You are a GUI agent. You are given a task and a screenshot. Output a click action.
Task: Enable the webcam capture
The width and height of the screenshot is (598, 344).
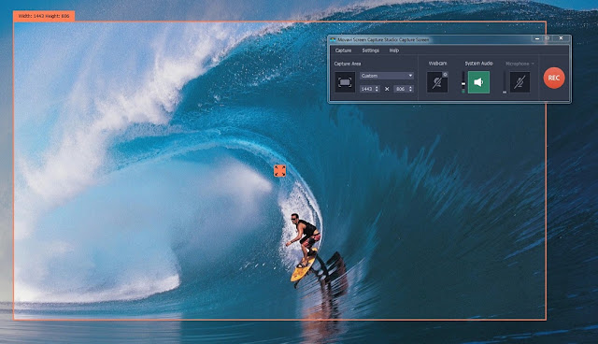tap(436, 82)
